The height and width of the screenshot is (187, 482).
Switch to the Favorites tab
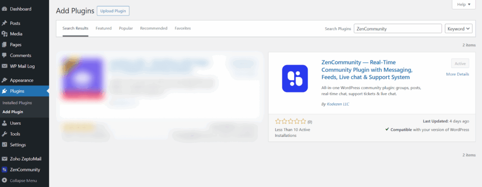click(183, 28)
